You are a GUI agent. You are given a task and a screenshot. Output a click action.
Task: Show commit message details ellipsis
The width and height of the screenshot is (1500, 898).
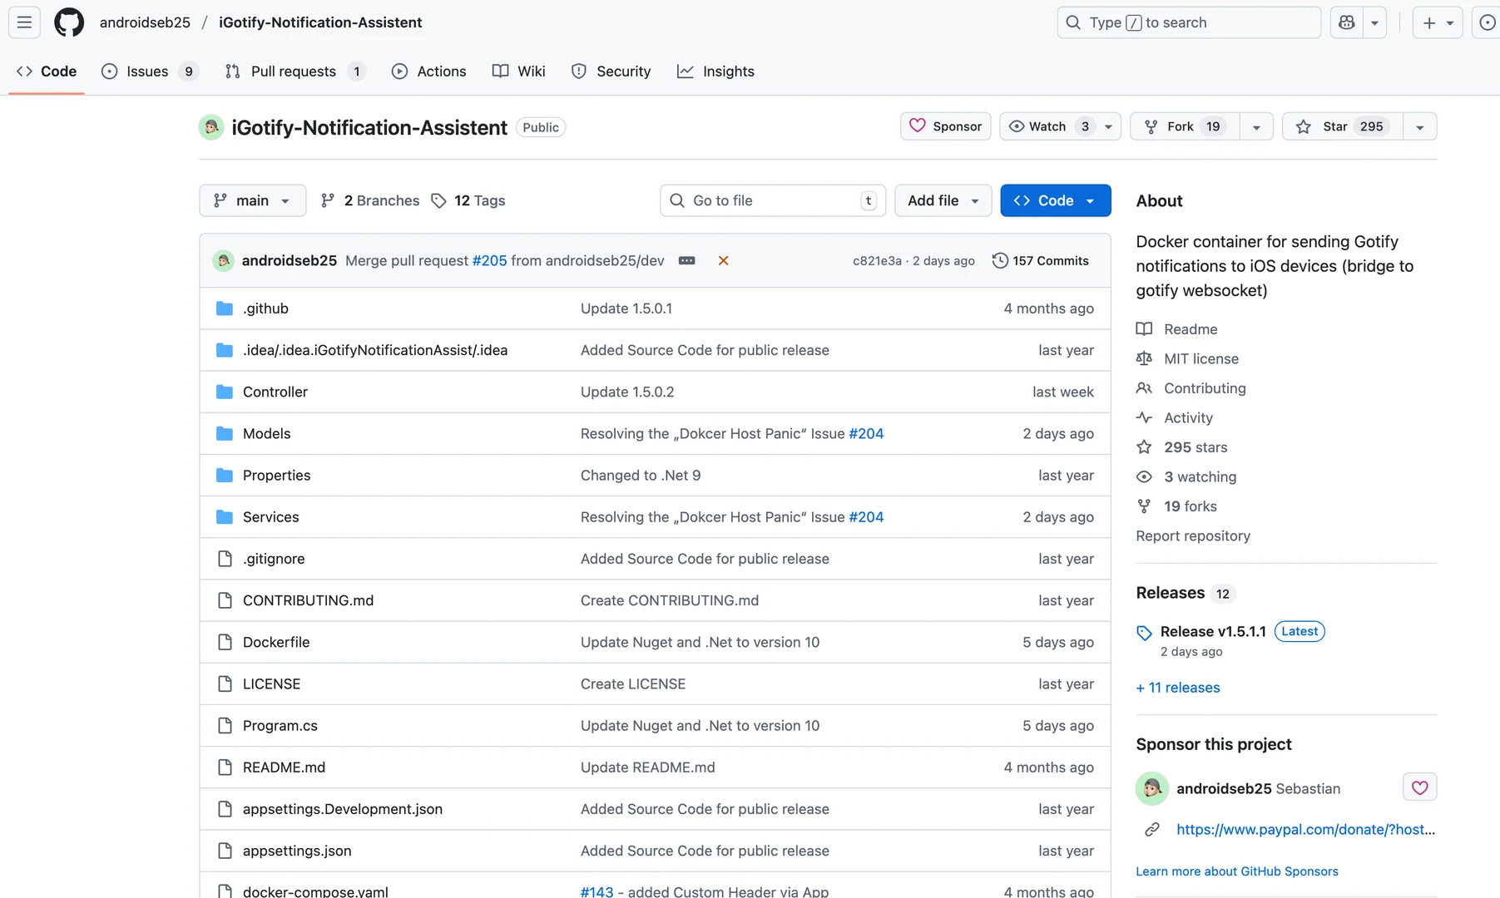click(x=686, y=260)
